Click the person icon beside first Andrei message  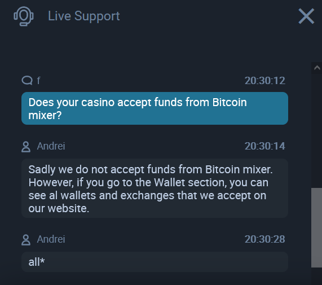(x=26, y=147)
